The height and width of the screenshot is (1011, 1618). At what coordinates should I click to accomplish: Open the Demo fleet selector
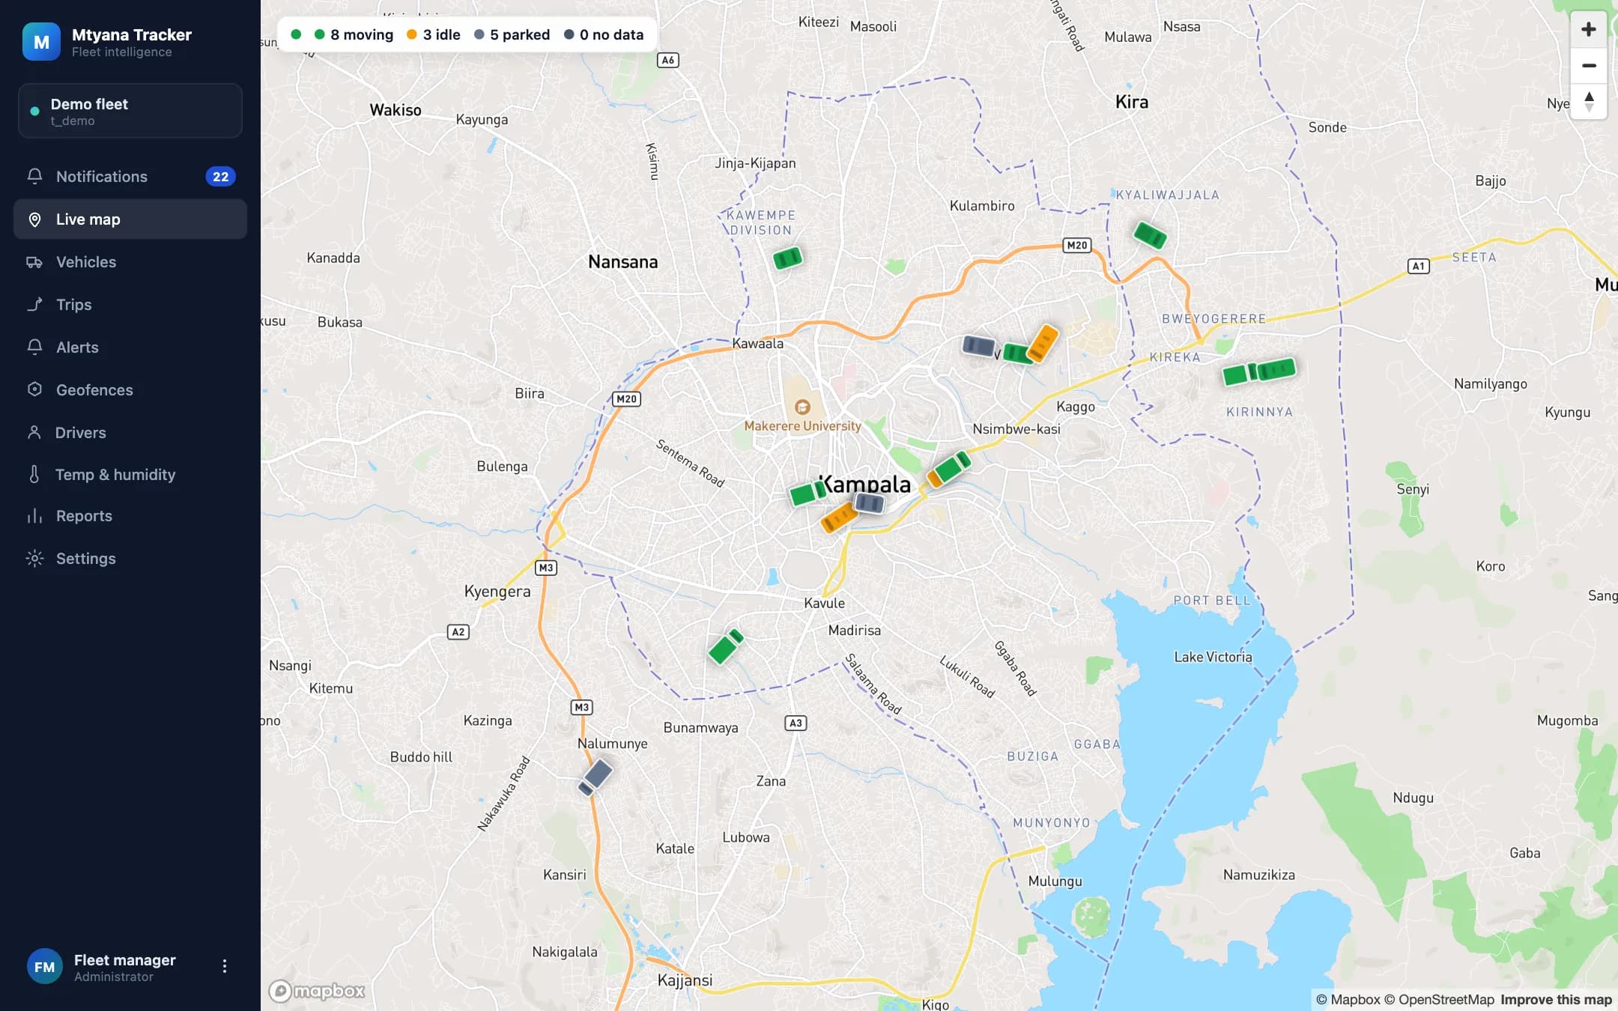click(x=130, y=111)
